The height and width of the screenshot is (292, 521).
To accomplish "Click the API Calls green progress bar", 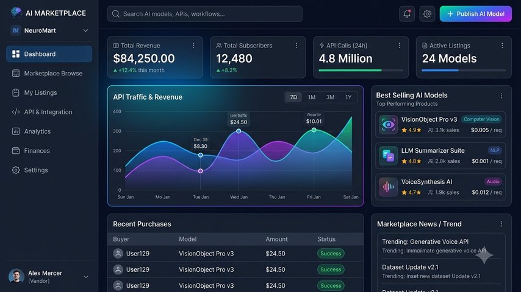I will click(x=350, y=71).
